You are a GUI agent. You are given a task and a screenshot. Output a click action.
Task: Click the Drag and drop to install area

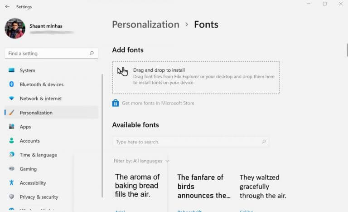[196, 78]
